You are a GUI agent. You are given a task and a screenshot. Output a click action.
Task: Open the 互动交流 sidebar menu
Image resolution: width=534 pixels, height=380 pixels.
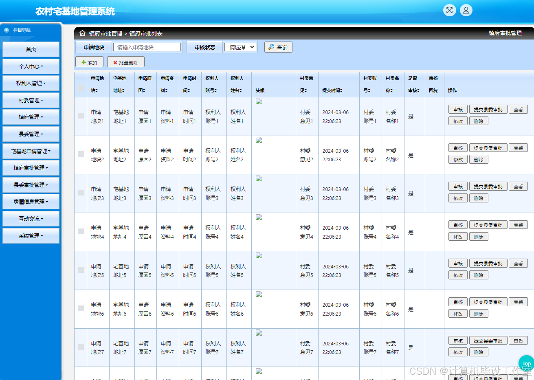31,219
